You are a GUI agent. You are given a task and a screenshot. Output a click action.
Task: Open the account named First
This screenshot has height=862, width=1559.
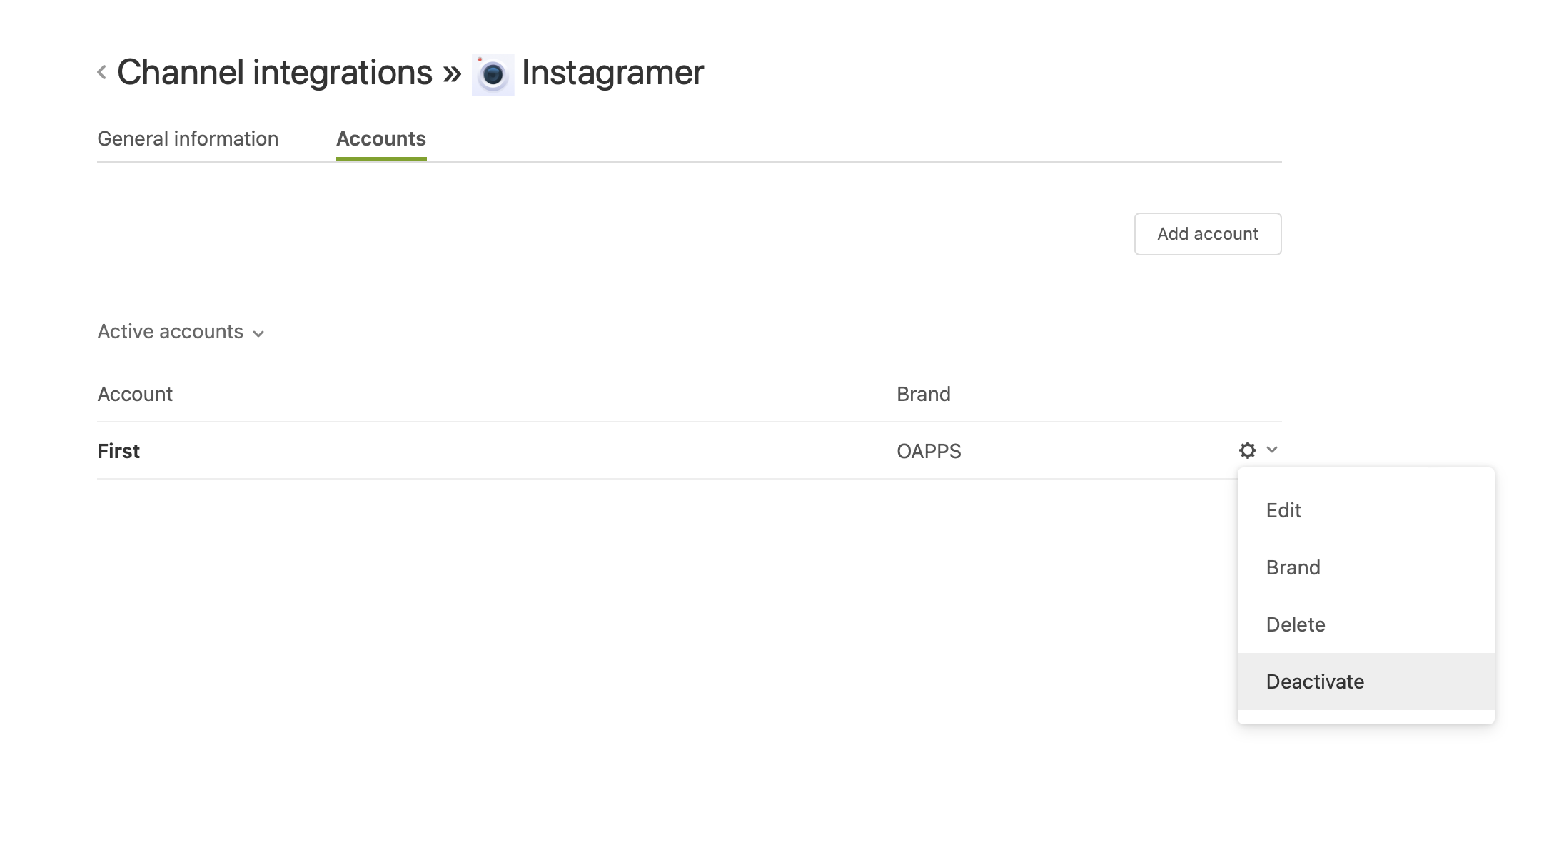point(118,451)
